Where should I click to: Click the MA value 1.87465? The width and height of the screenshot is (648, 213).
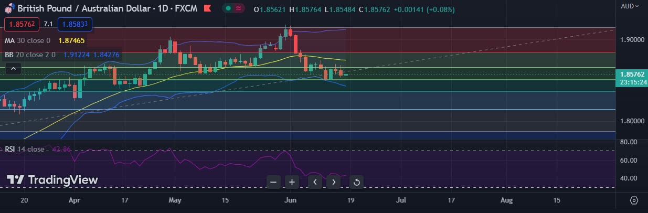pos(71,40)
